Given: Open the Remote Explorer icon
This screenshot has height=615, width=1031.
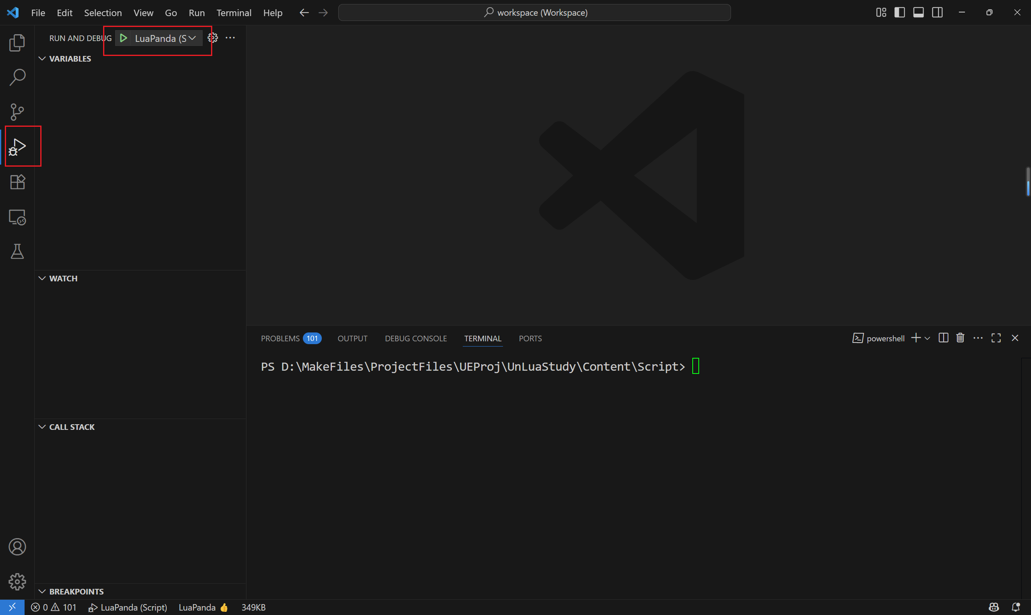Looking at the screenshot, I should 17,217.
